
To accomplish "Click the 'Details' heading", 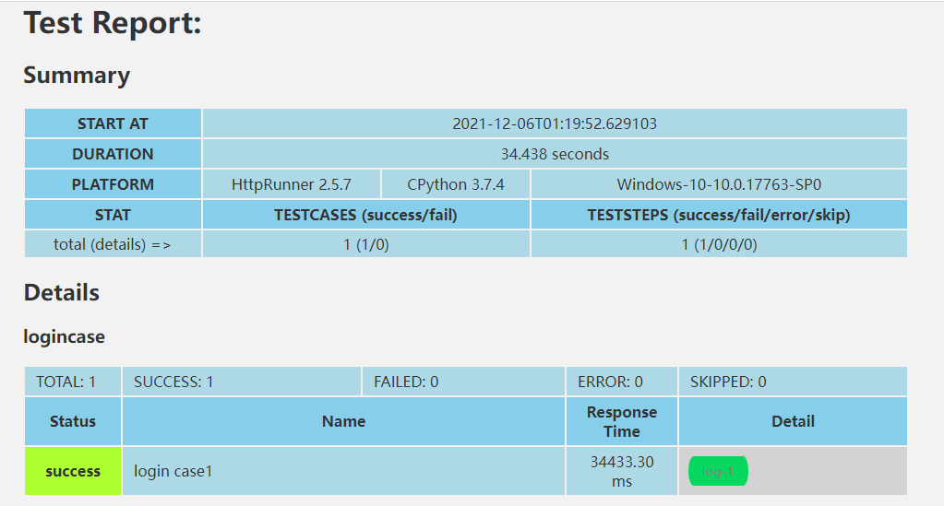I will coord(62,292).
